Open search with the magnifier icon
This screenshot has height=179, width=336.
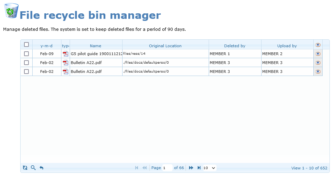tap(33, 168)
